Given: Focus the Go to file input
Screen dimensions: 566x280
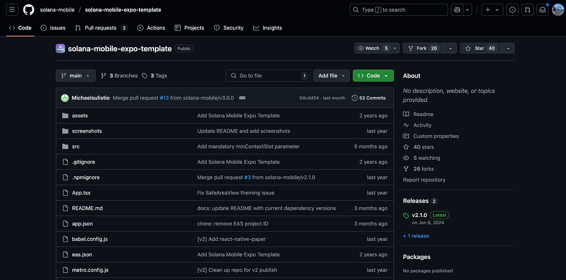Looking at the screenshot, I should 268,75.
